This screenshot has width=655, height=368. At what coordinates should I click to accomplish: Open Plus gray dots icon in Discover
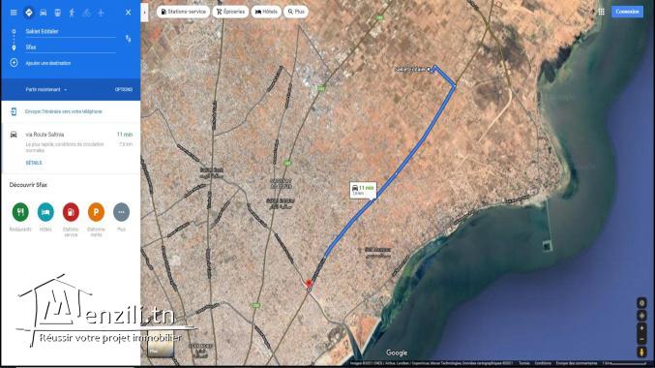121,212
